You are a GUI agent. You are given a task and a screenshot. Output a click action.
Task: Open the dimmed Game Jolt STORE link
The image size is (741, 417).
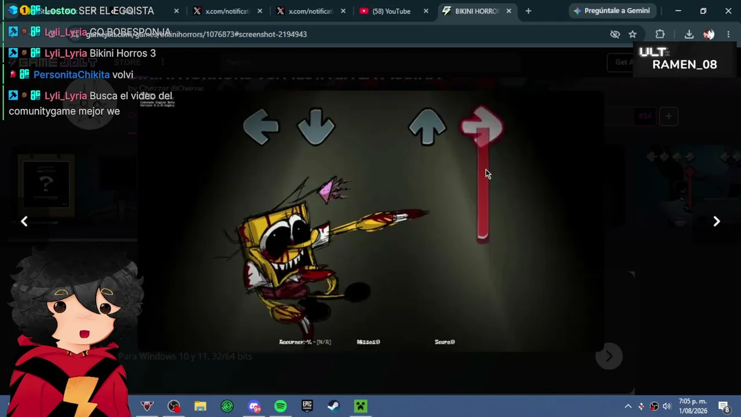127,63
